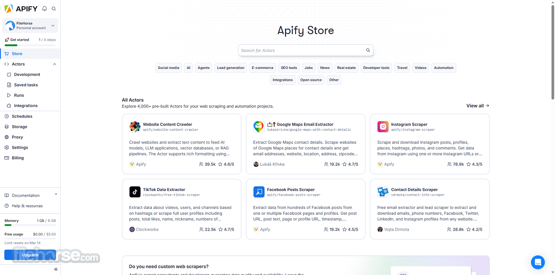Image resolution: width=555 pixels, height=275 pixels.
Task: Filter by Social media category
Action: (x=168, y=68)
